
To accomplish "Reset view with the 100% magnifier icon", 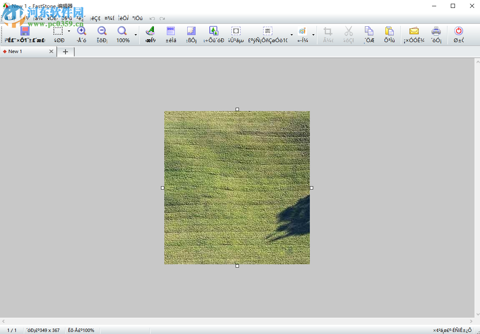I will (x=122, y=31).
